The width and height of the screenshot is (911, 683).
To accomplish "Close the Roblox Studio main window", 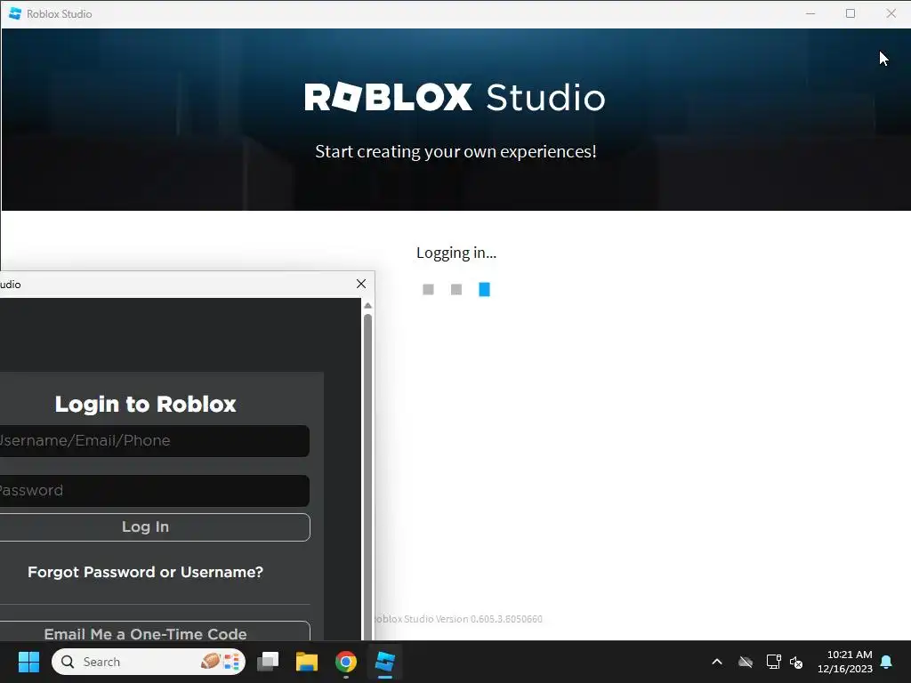I will pyautogui.click(x=891, y=13).
